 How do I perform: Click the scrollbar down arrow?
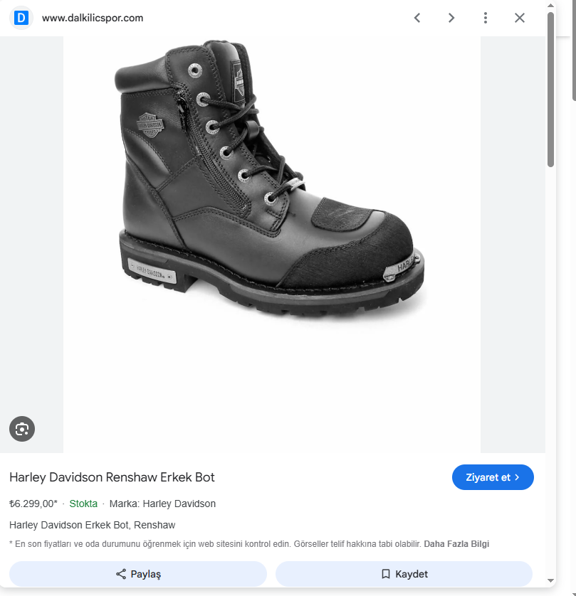coord(550,580)
